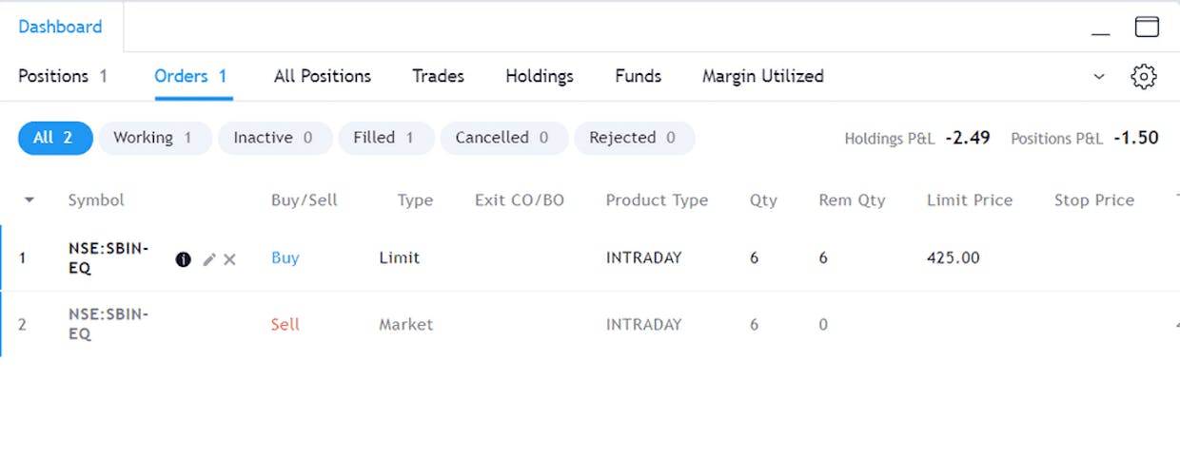Open the Funds tab

click(639, 76)
